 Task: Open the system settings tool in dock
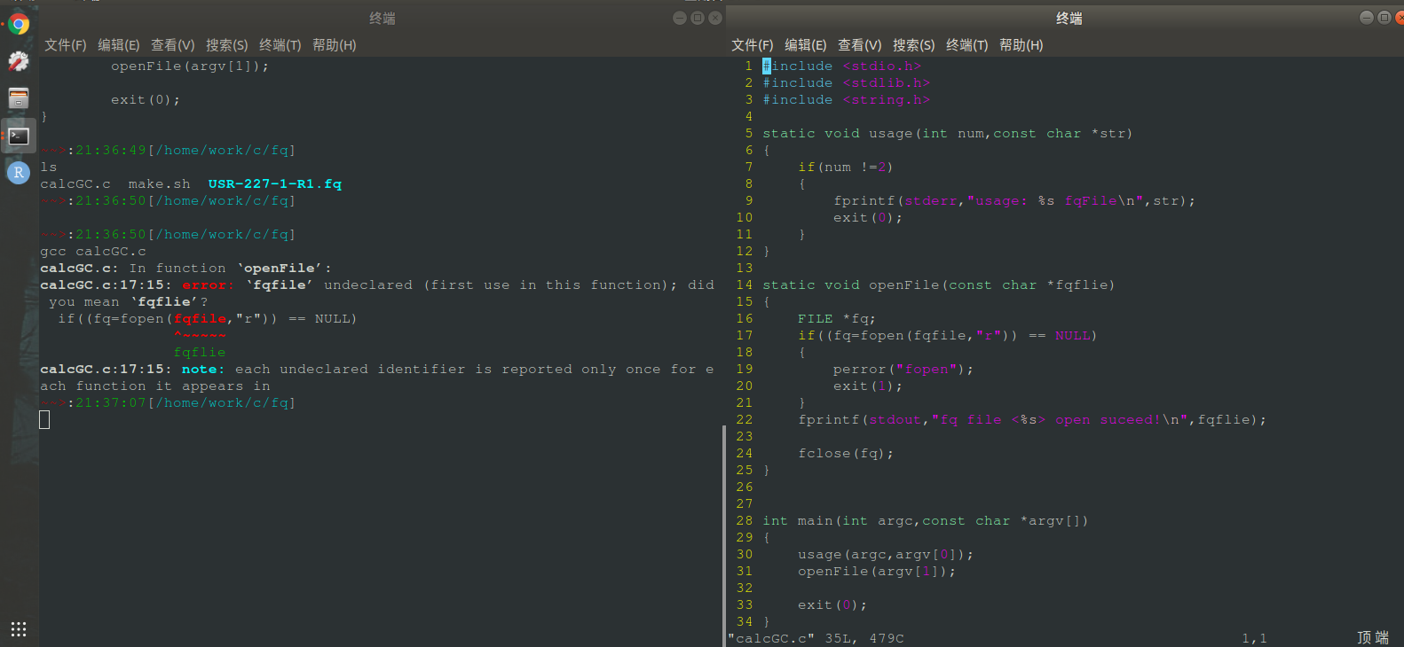point(19,61)
